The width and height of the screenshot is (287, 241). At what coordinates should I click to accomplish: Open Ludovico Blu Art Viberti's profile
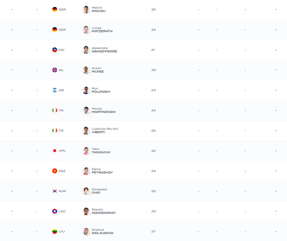pyautogui.click(x=104, y=131)
